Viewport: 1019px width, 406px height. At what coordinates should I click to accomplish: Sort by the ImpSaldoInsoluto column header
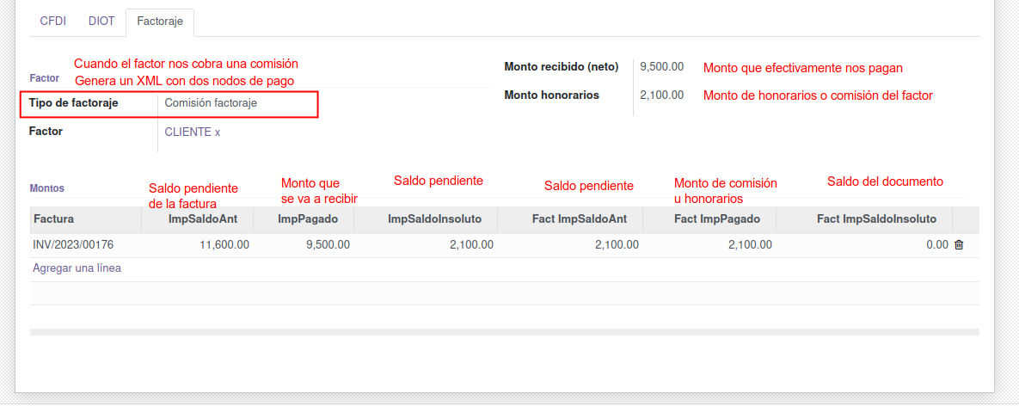434,219
